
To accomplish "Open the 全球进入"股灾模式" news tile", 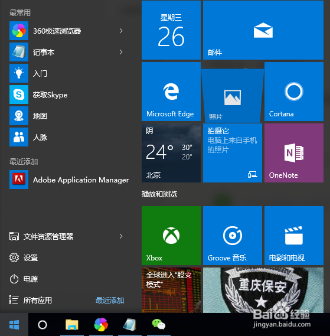I will point(171,290).
